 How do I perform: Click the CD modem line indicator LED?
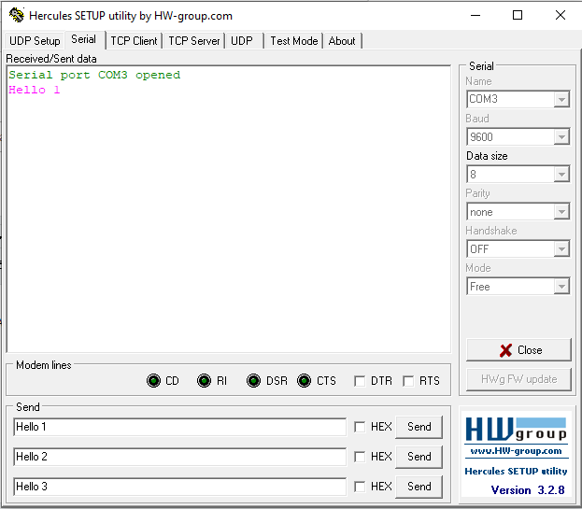pos(153,381)
